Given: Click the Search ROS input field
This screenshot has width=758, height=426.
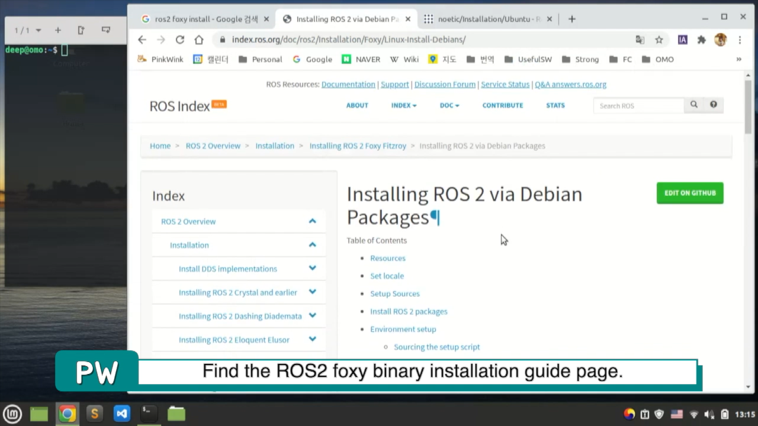Looking at the screenshot, I should (x=639, y=105).
